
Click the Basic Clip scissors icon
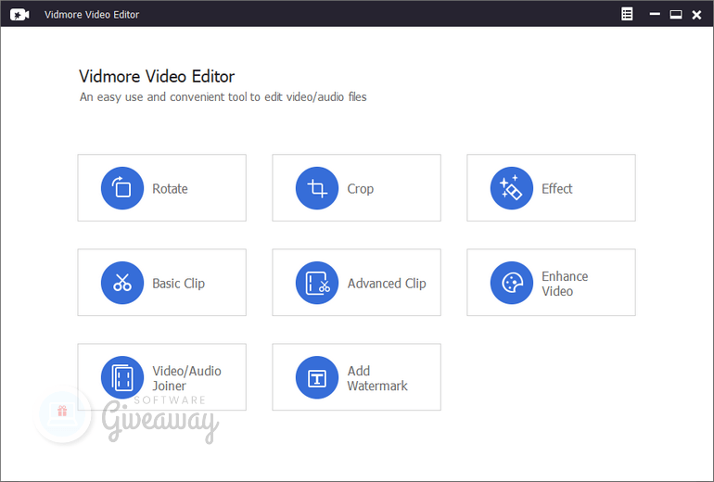122,283
